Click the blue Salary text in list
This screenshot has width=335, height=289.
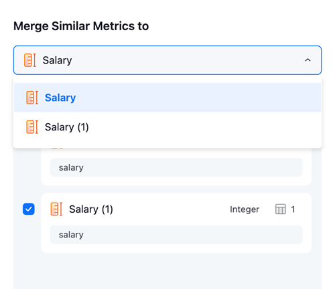point(60,98)
